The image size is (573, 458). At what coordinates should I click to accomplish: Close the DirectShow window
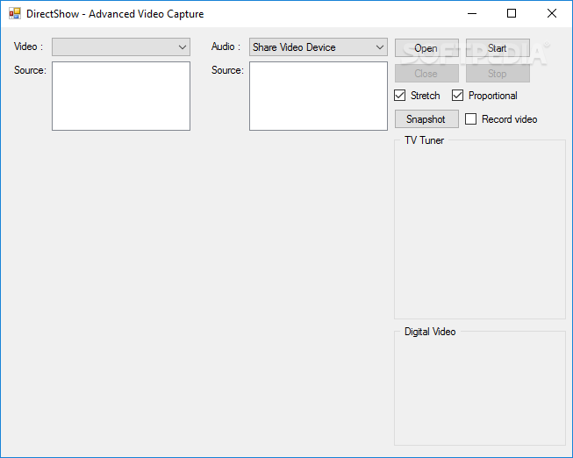(x=552, y=13)
